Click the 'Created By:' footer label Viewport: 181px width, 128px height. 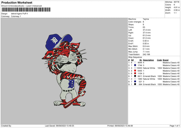pyautogui.click(x=6, y=126)
